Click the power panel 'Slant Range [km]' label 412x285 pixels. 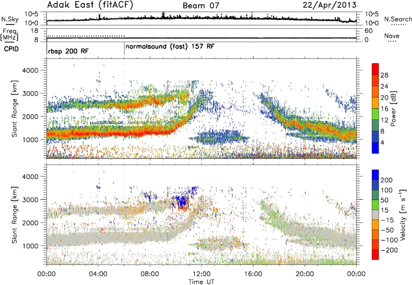[x=14, y=109]
